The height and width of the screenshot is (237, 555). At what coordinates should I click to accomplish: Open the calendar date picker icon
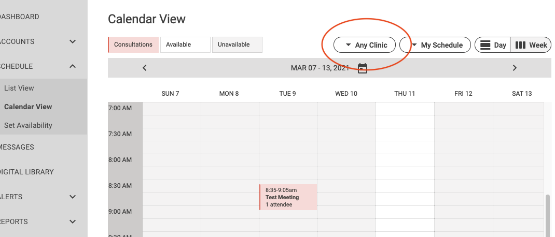pyautogui.click(x=363, y=68)
